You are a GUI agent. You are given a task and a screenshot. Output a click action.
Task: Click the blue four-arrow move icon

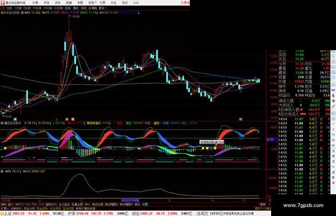coord(333,101)
